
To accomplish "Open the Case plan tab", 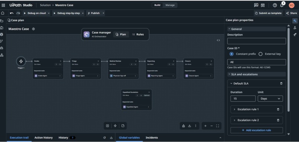I will 16,20.
